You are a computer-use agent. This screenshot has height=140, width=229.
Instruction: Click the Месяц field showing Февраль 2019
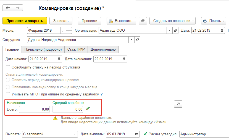[x=44, y=30]
